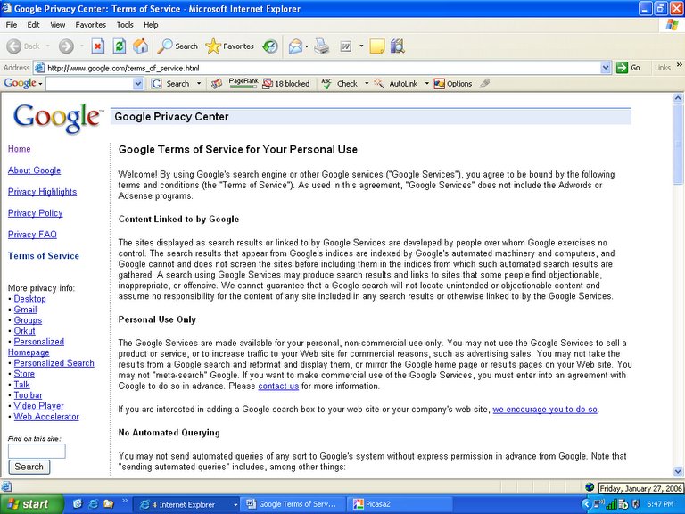Click the AutoLink button
685x514 pixels.
tap(396, 84)
